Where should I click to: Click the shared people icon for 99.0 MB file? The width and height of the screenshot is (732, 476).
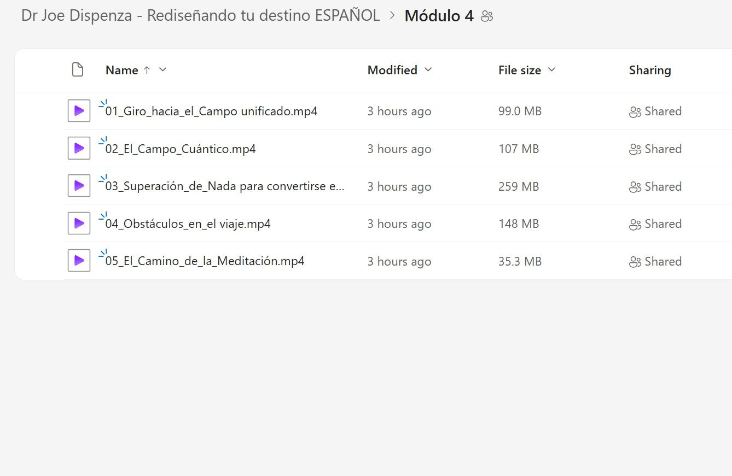pos(635,112)
